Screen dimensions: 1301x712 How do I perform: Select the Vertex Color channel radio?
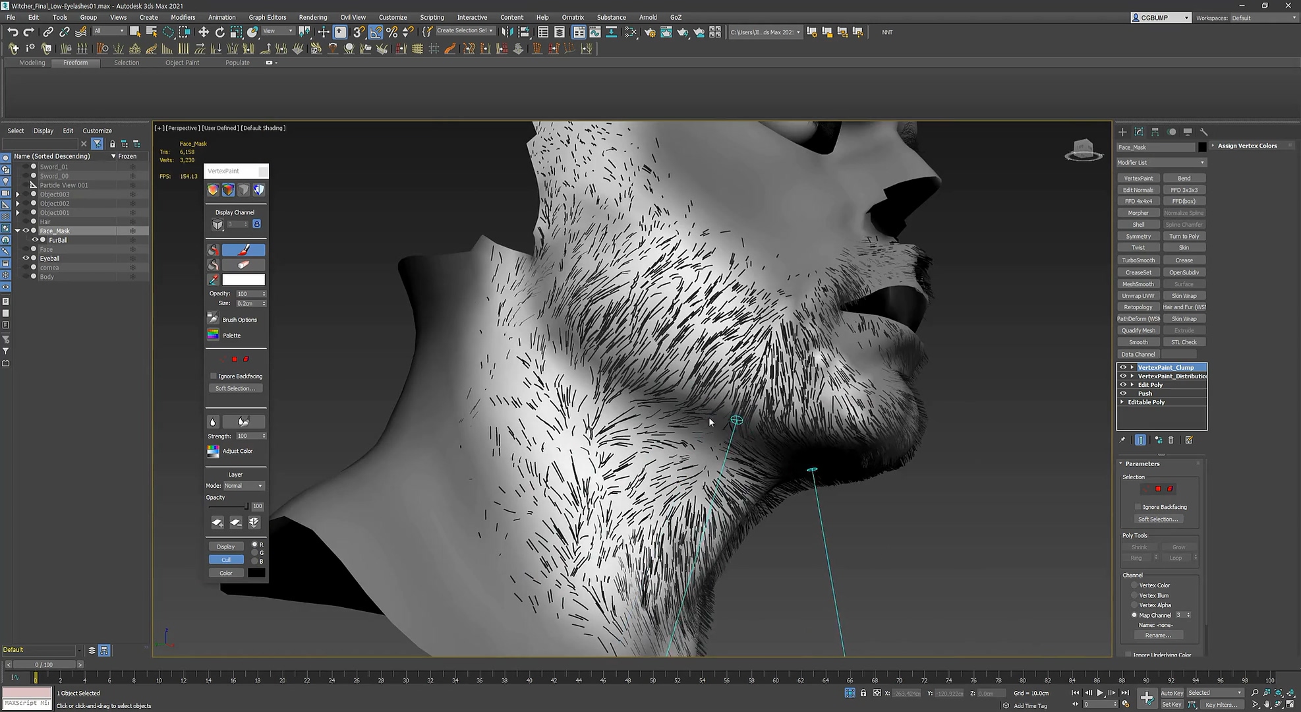1134,585
